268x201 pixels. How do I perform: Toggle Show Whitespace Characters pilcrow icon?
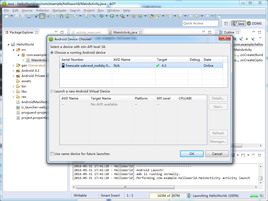54,16
